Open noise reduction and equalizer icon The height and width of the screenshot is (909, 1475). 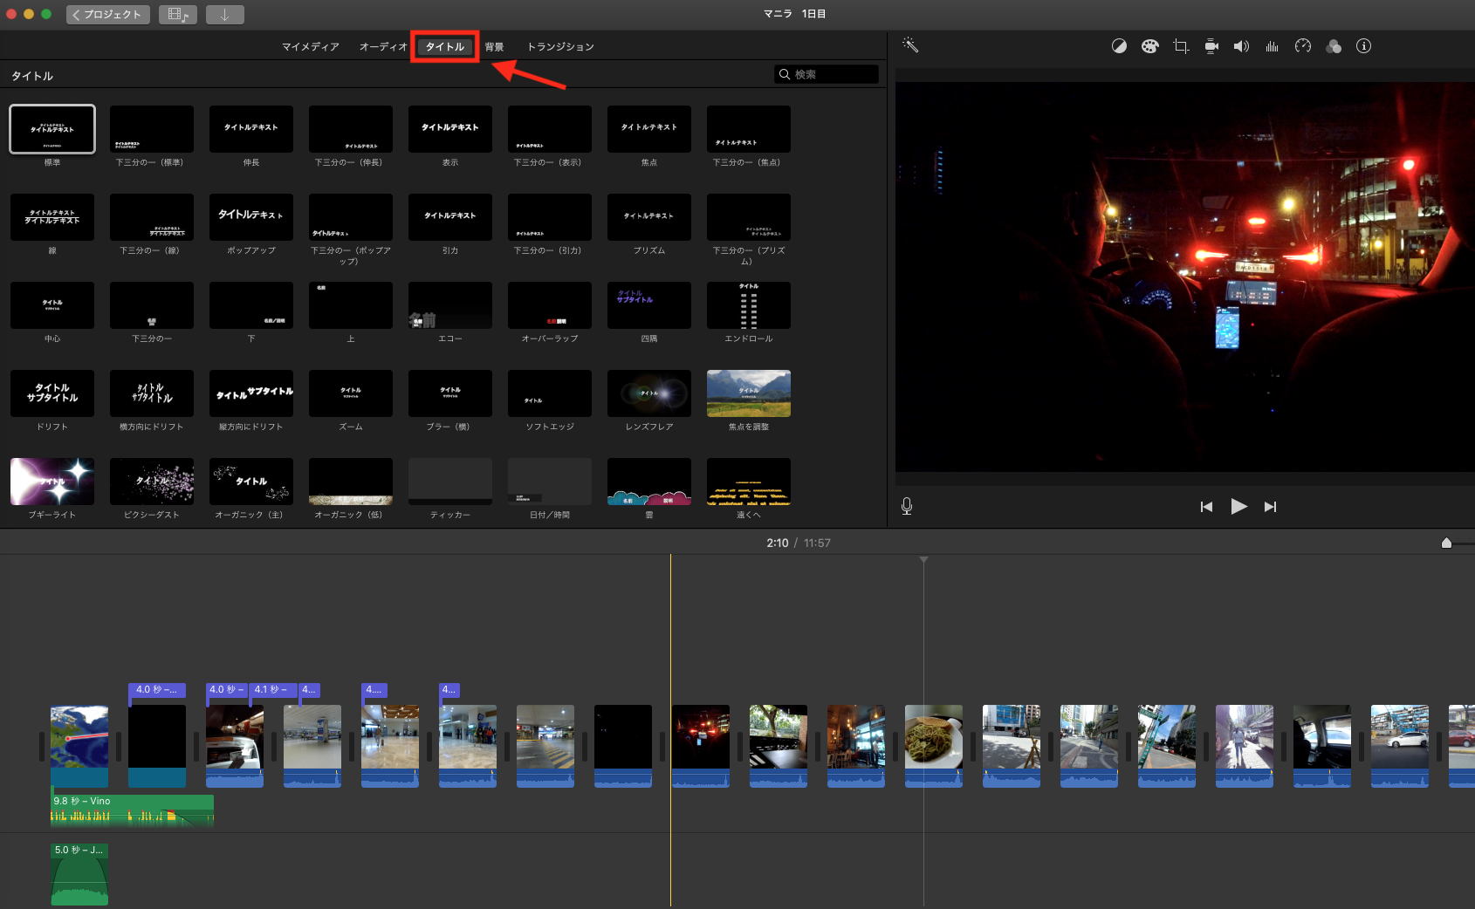point(1272,46)
